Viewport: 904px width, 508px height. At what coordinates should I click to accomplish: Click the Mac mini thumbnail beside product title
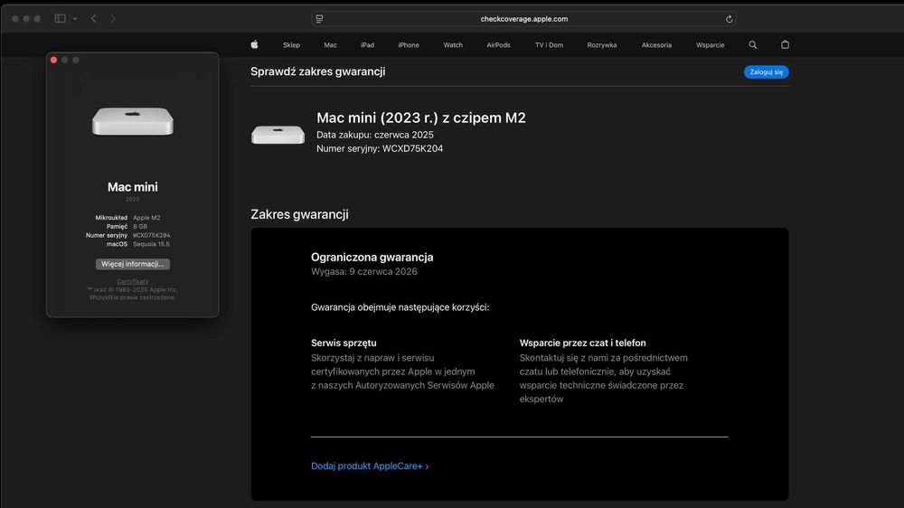click(x=278, y=135)
